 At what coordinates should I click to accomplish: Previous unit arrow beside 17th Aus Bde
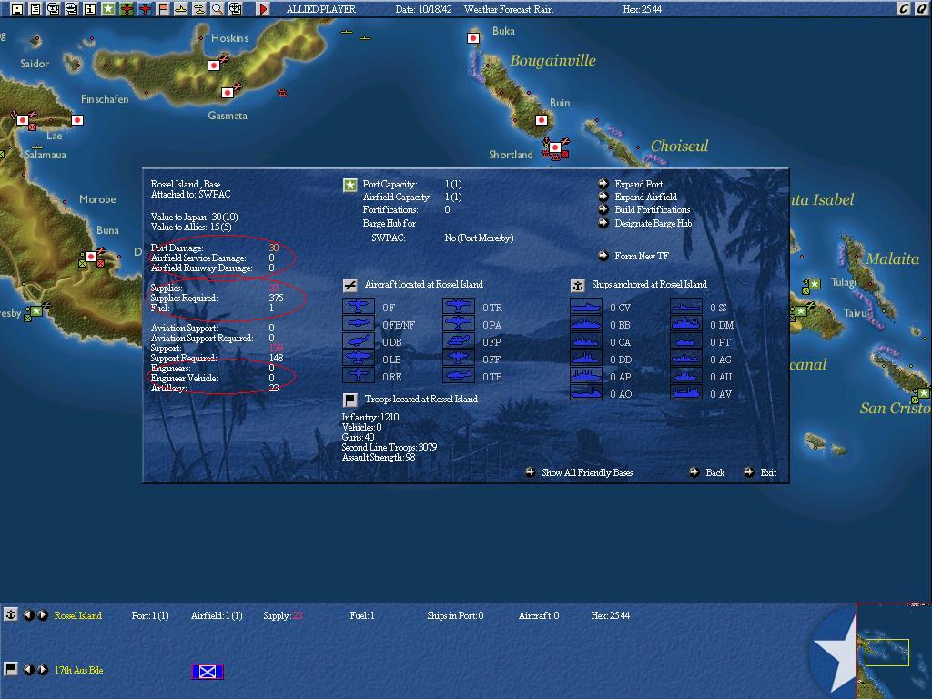click(28, 670)
